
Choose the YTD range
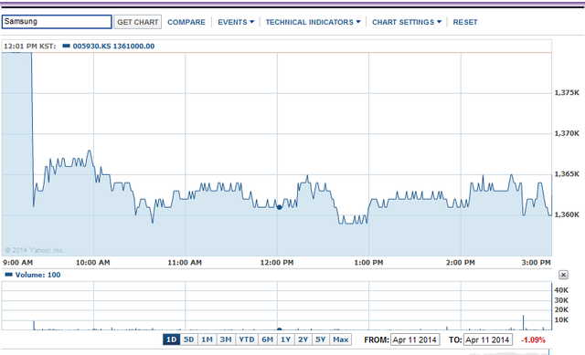[247, 339]
